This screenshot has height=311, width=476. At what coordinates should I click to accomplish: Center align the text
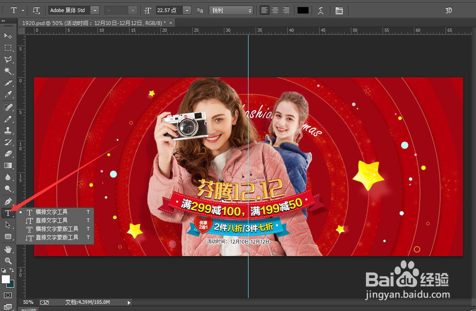coord(275,10)
